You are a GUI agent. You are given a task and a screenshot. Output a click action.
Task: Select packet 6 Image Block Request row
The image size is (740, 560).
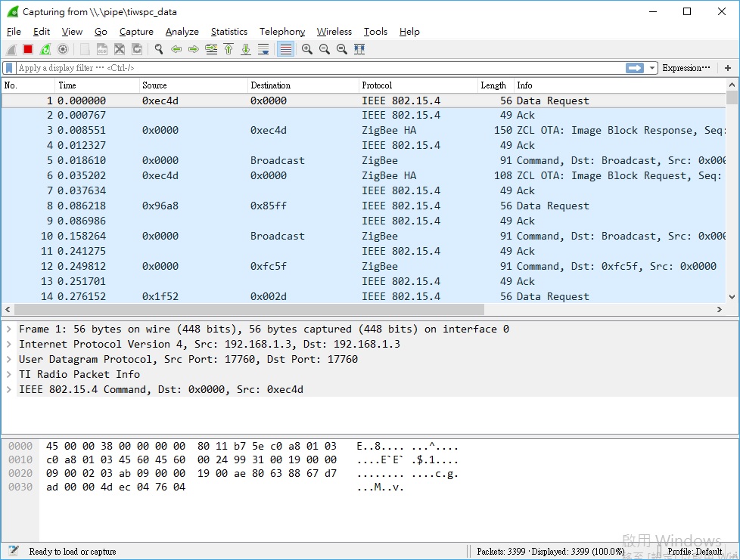(x=363, y=175)
